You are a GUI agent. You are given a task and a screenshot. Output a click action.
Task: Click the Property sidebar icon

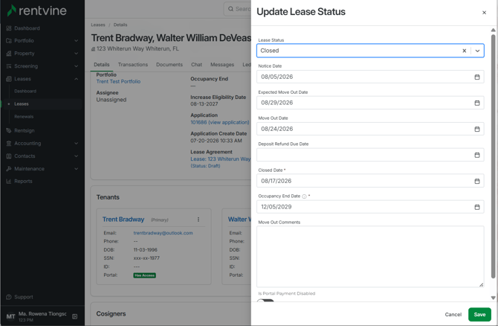9,54
